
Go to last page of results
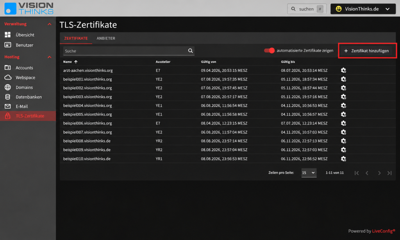pos(389,173)
